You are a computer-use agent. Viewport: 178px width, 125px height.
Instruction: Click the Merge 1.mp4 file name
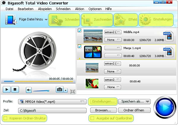[x=132, y=48]
